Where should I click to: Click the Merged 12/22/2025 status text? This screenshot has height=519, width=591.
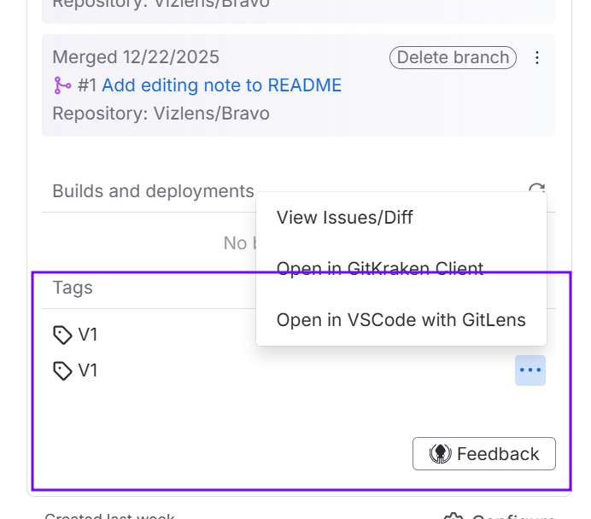(x=136, y=57)
